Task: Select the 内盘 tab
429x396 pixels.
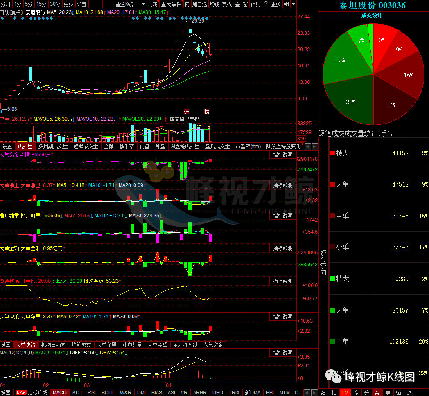Action: [x=145, y=146]
